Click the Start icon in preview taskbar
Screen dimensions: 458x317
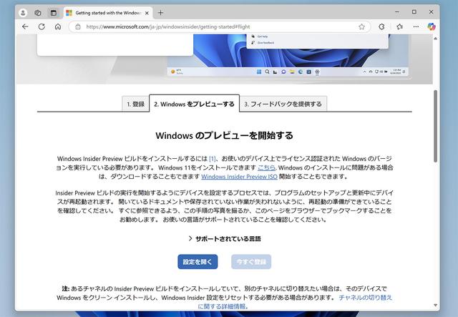click(259, 72)
